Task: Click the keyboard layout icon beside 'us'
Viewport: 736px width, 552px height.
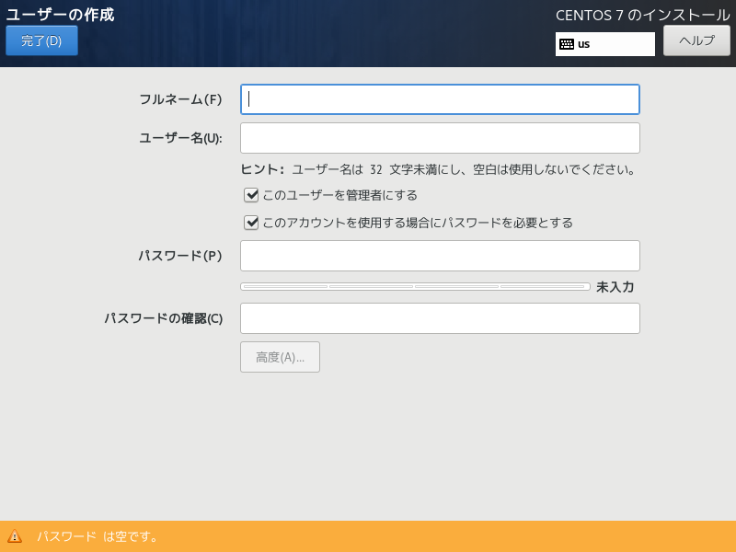Action: [567, 44]
